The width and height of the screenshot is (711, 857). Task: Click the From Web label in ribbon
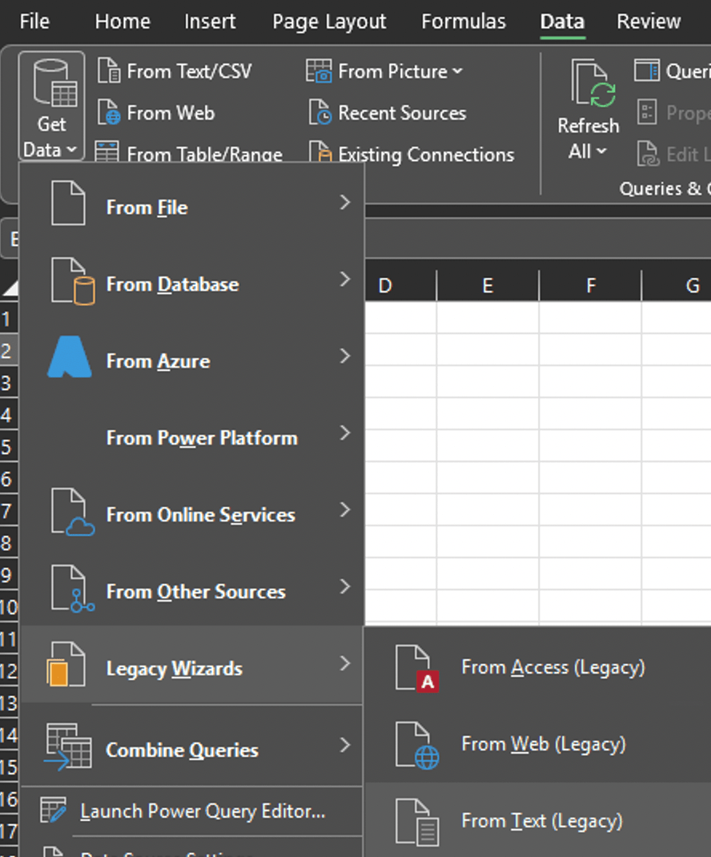pyautogui.click(x=171, y=113)
